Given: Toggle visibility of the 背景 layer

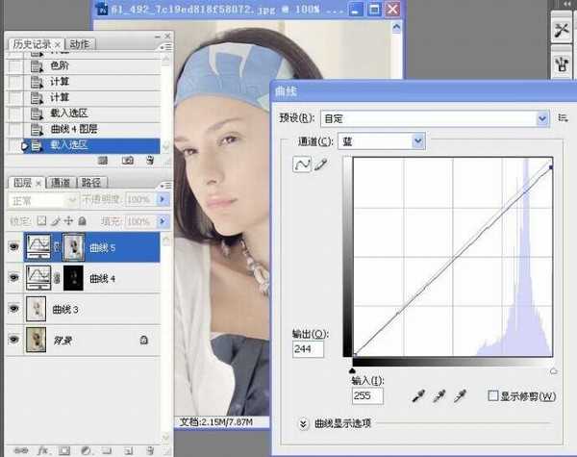Looking at the screenshot, I should 12,339.
